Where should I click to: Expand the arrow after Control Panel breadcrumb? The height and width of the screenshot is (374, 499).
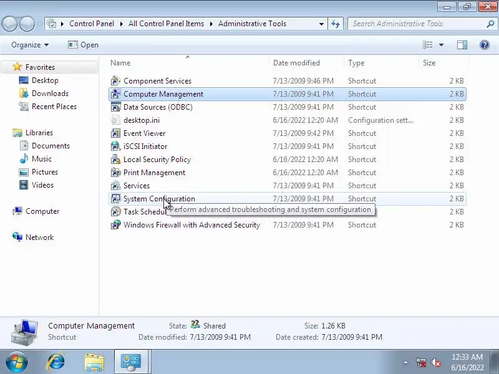[121, 24]
